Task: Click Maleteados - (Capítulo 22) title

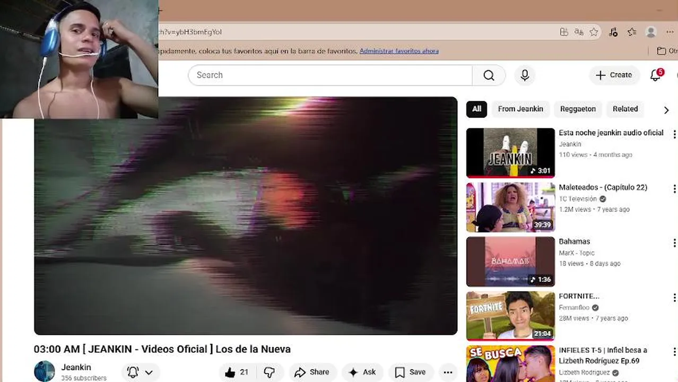Action: click(603, 187)
